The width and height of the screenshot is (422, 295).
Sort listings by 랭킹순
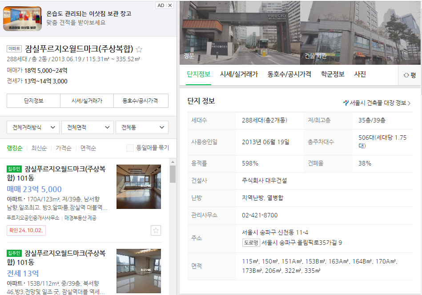(x=15, y=148)
